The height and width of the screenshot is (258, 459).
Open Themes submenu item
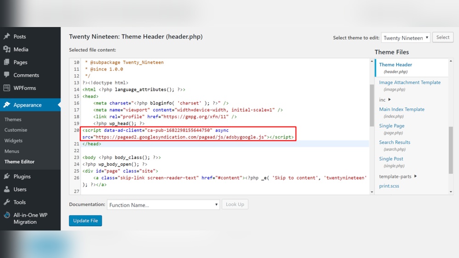coord(13,120)
